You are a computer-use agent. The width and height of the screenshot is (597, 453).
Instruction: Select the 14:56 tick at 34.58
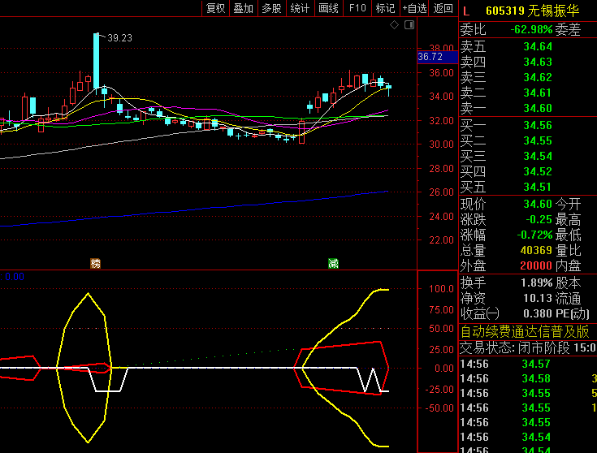tap(536, 379)
